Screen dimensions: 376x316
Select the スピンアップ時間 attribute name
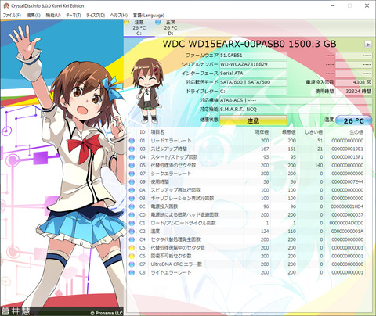click(x=169, y=149)
